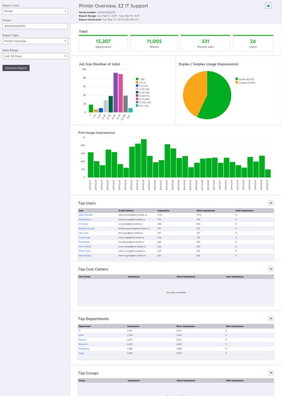
Task: Export the Top Users table
Action: (x=271, y=202)
